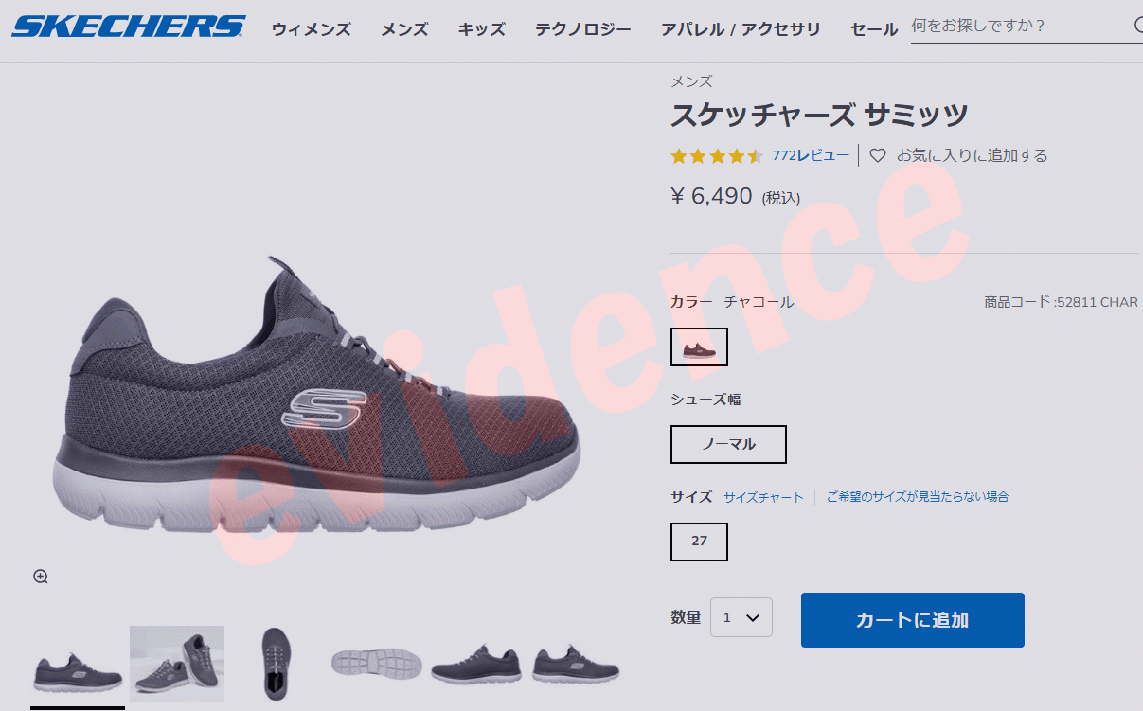Open the ウィメンズ menu
The image size is (1143, 711).
[x=312, y=29]
